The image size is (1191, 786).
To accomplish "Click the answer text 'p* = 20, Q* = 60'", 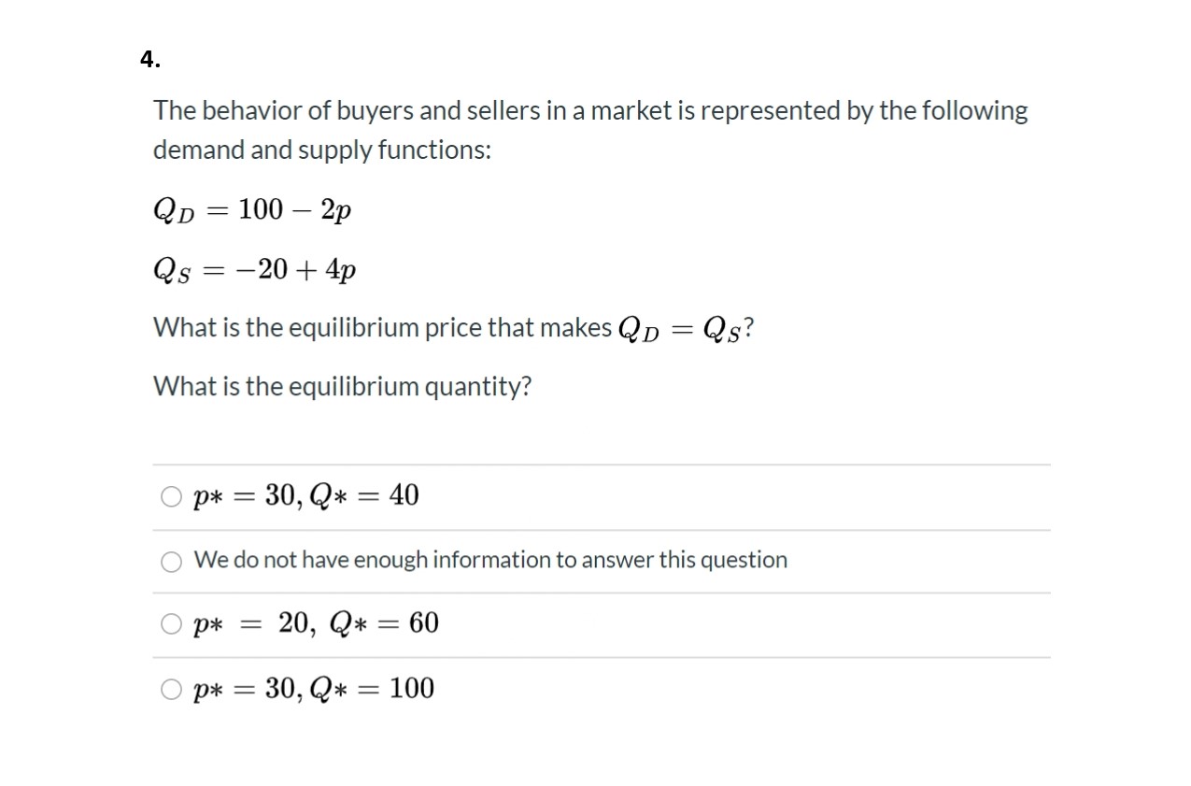I will tap(316, 623).
